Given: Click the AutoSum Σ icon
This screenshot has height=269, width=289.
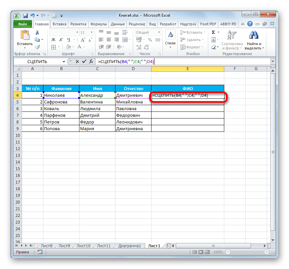Looking at the screenshot, I should (213, 32).
